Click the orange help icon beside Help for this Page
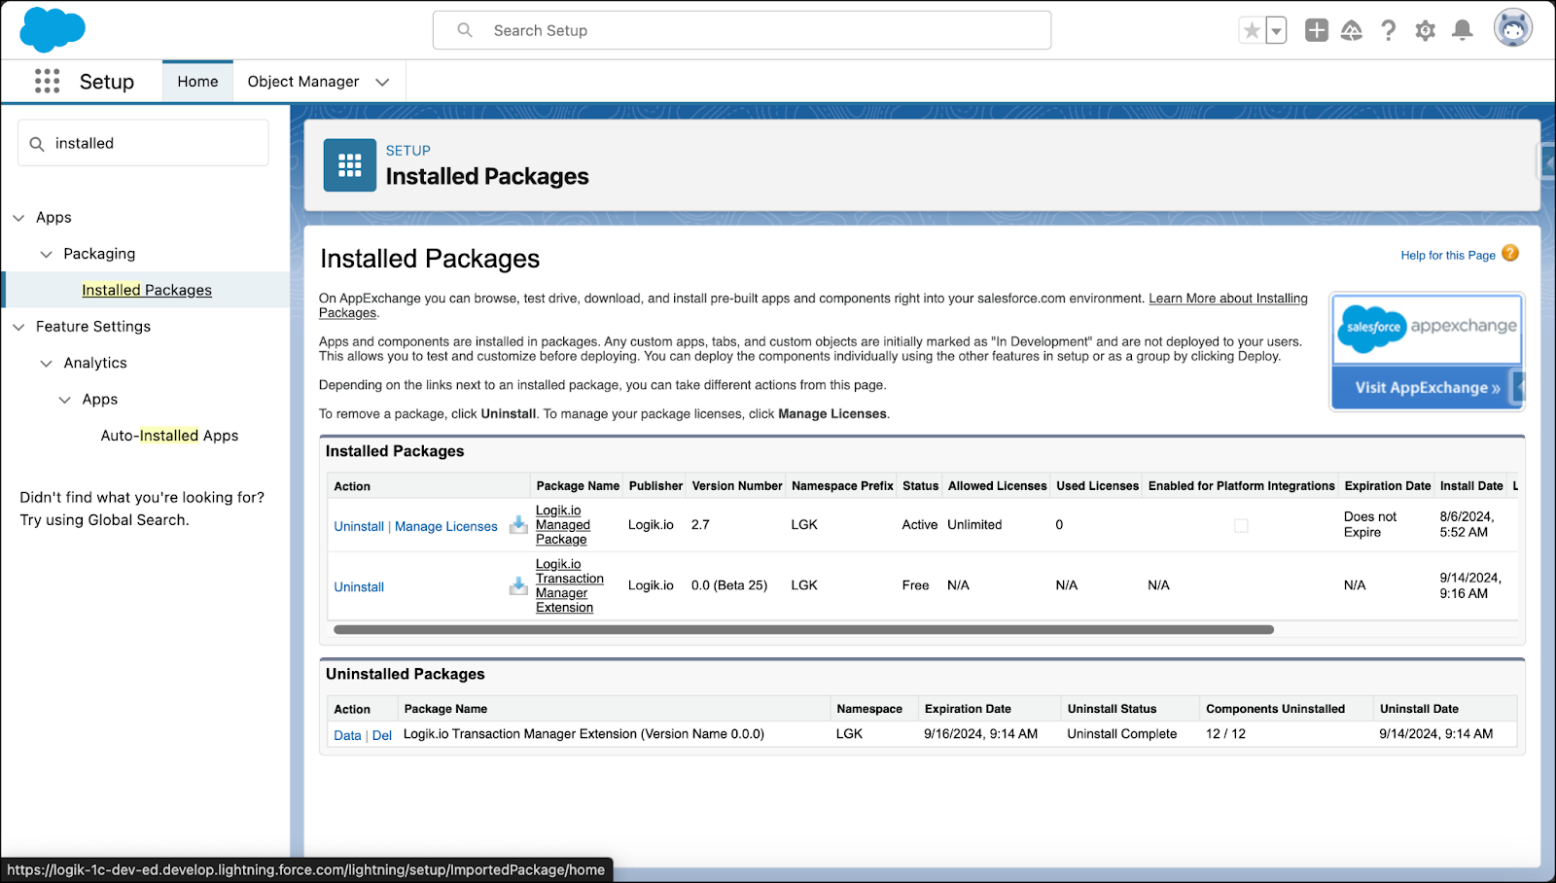Image resolution: width=1556 pixels, height=883 pixels. click(1510, 253)
